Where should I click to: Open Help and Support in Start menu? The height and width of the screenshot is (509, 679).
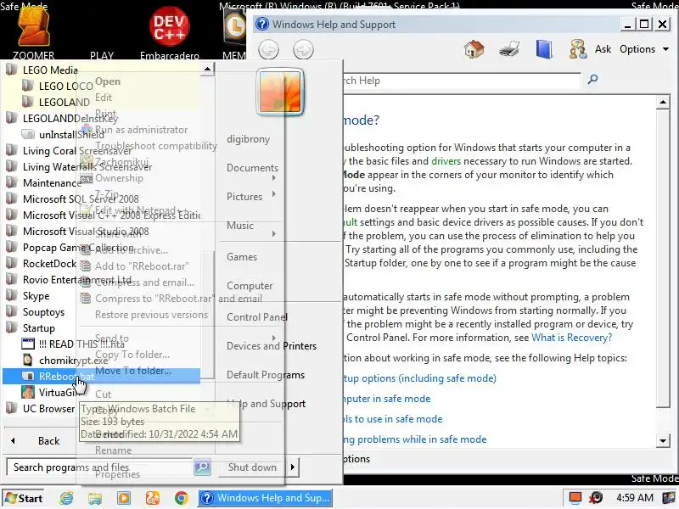[x=266, y=404]
